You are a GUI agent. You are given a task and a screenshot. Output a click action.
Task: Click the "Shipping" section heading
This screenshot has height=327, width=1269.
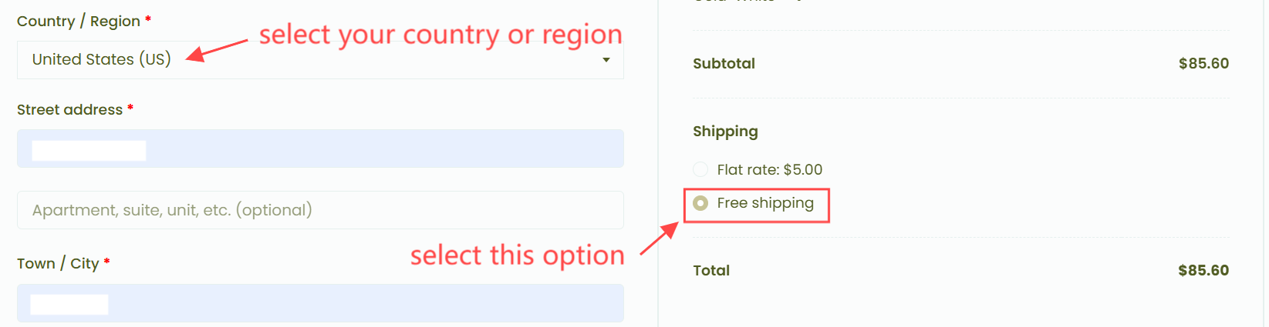(x=725, y=132)
